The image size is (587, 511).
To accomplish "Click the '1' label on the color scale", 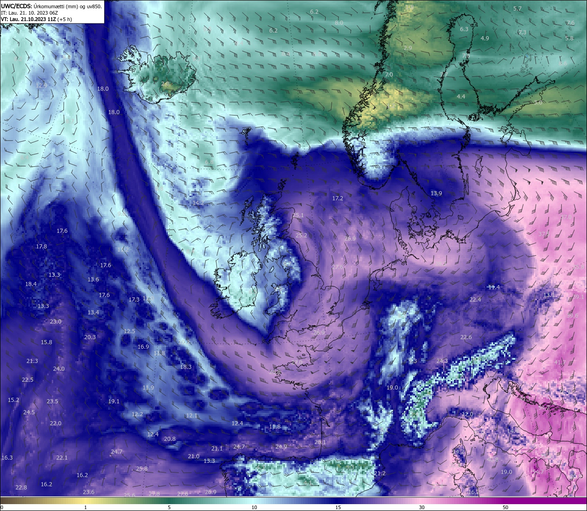I will [85, 507].
